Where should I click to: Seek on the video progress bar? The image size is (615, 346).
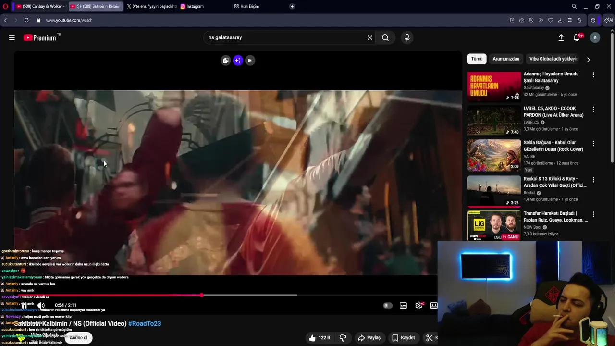226,295
